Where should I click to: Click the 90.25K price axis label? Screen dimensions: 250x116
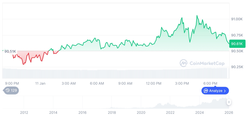(x=237, y=67)
